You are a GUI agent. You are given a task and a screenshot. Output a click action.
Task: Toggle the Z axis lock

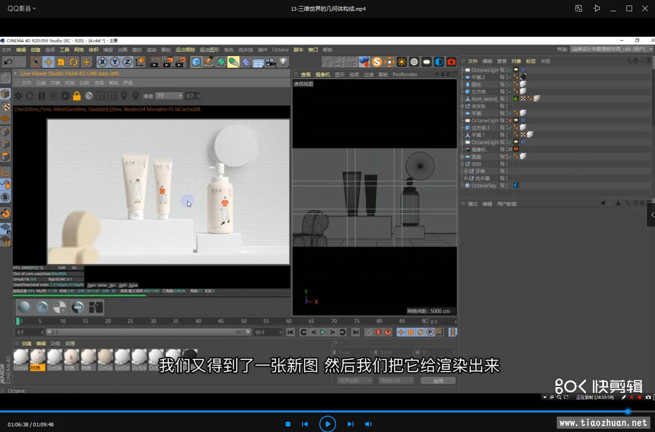(127, 62)
